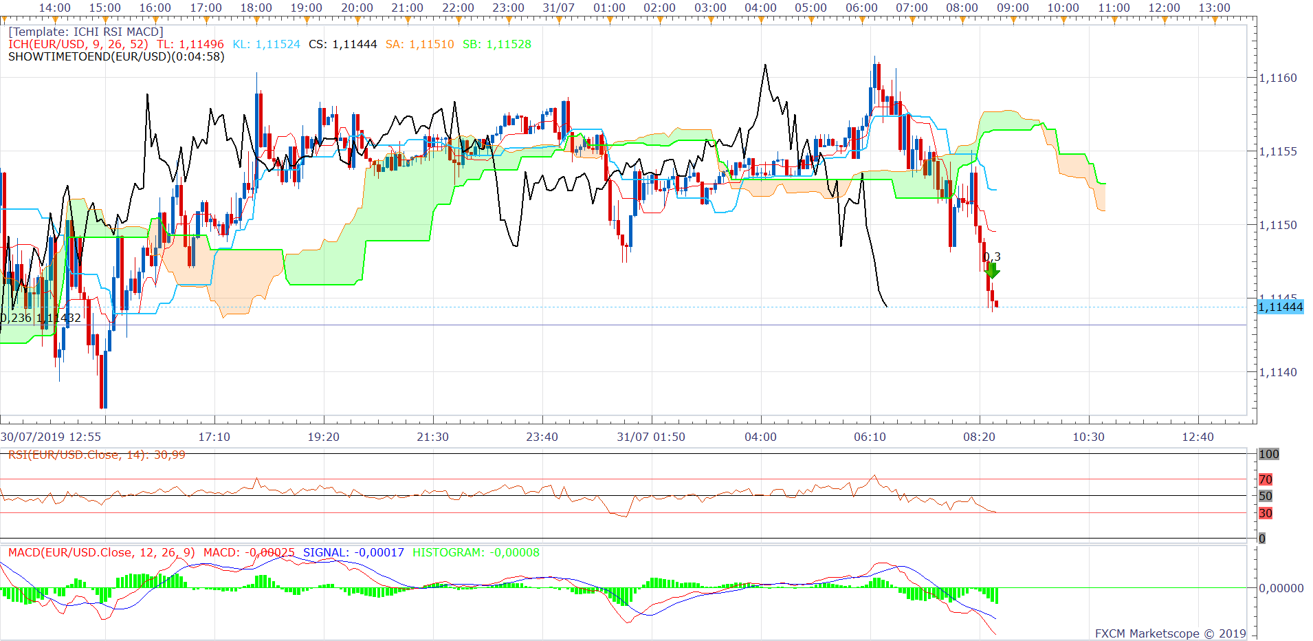Image resolution: width=1313 pixels, height=641 pixels.
Task: Select the RSI 100 level label
Action: click(1269, 454)
